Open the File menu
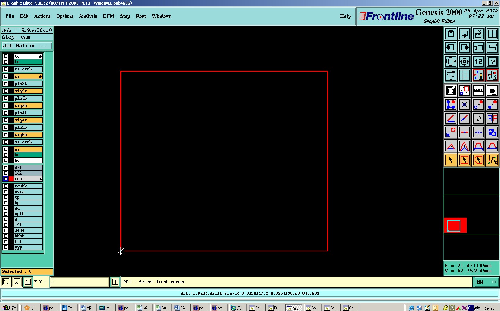The width and height of the screenshot is (500, 311). (10, 16)
